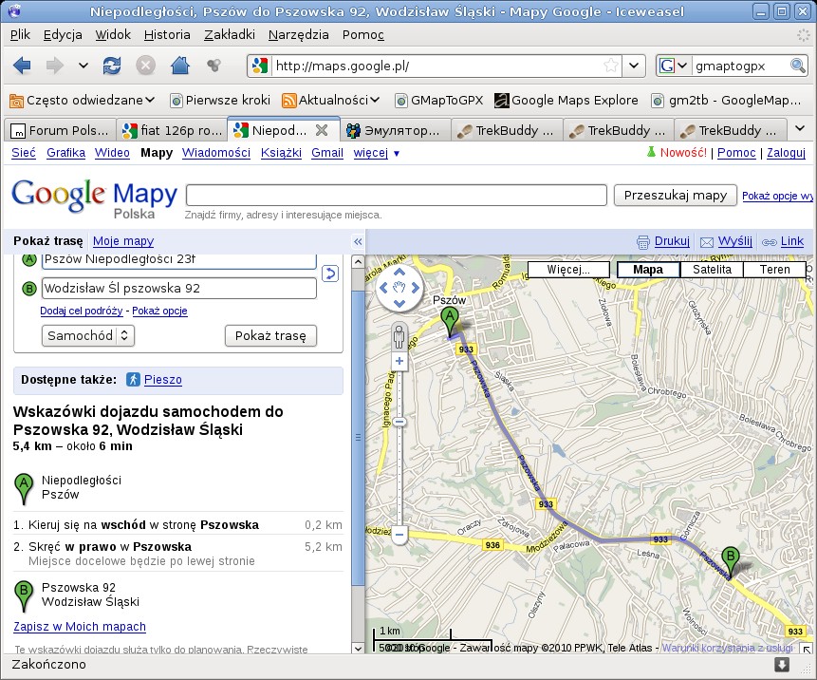Screen dimensions: 817x680
Task: Click the map zoom slider handle
Action: tap(399, 422)
